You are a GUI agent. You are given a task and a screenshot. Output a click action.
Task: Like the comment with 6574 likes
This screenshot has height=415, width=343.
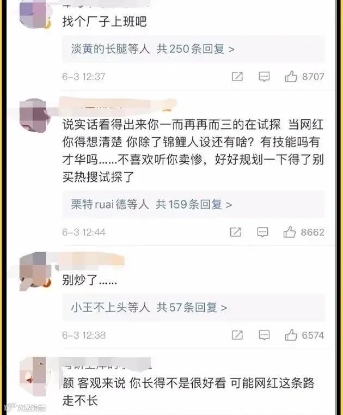[291, 335]
